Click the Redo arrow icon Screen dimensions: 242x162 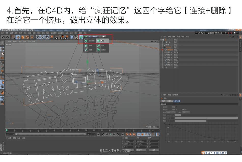point(8,37)
